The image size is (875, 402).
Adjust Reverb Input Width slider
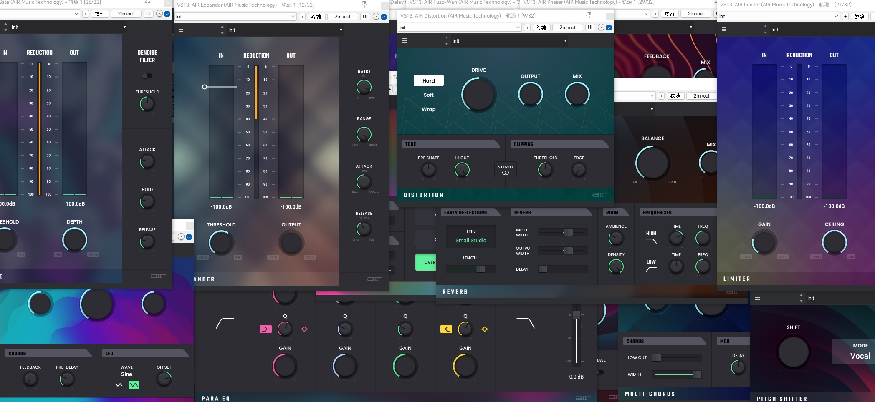562,232
